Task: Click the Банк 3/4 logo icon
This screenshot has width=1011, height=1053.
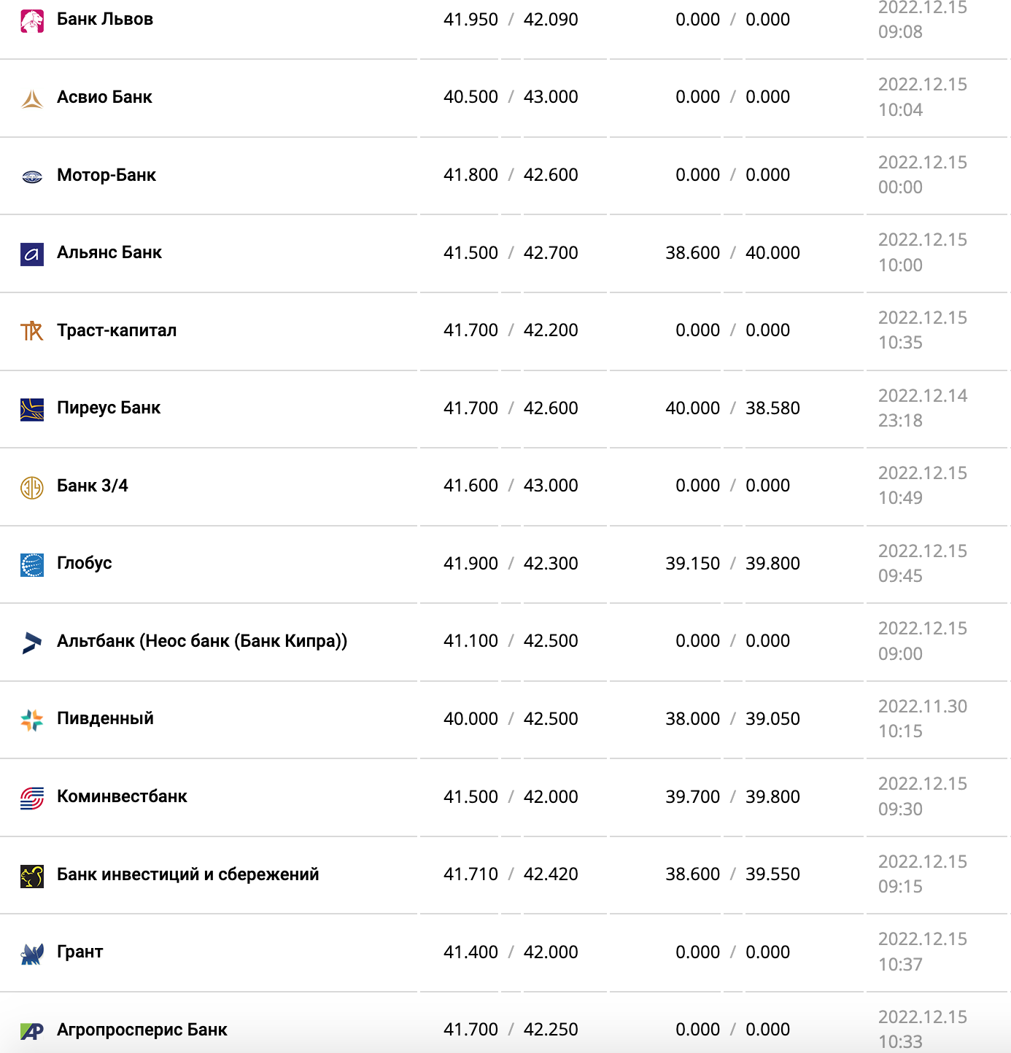Action: pyautogui.click(x=32, y=486)
